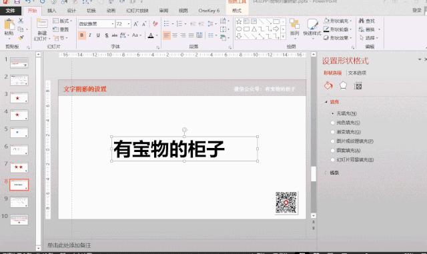Open the Effects pentagon tab in format pane
This screenshot has width=427, height=254.
coord(343,86)
